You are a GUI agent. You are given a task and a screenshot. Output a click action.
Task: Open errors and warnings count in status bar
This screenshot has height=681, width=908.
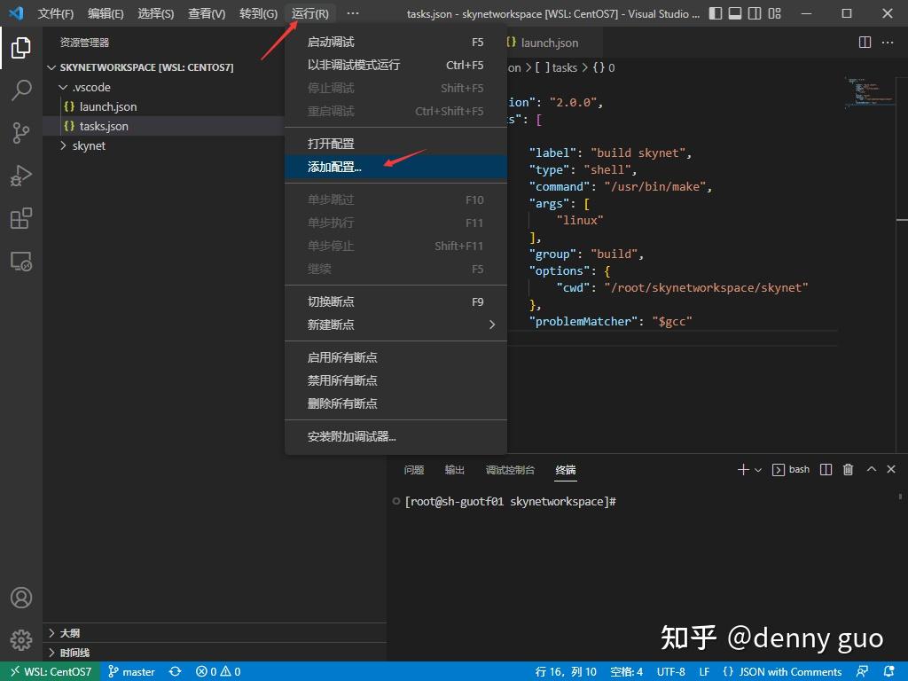(x=218, y=672)
